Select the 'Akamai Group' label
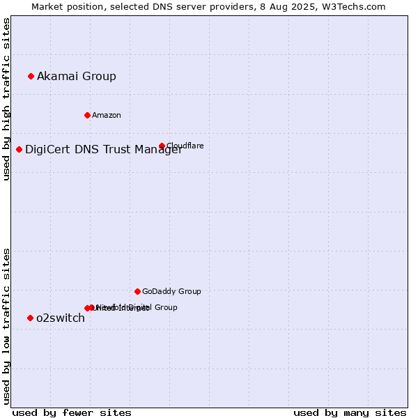Viewport: 418px width, 418px height. (x=77, y=76)
